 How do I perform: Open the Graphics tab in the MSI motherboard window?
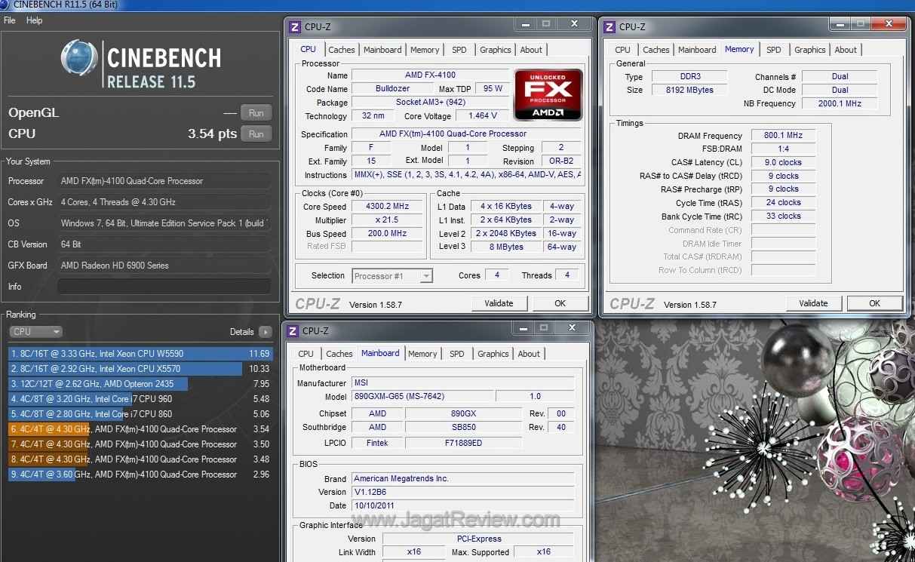tap(493, 354)
